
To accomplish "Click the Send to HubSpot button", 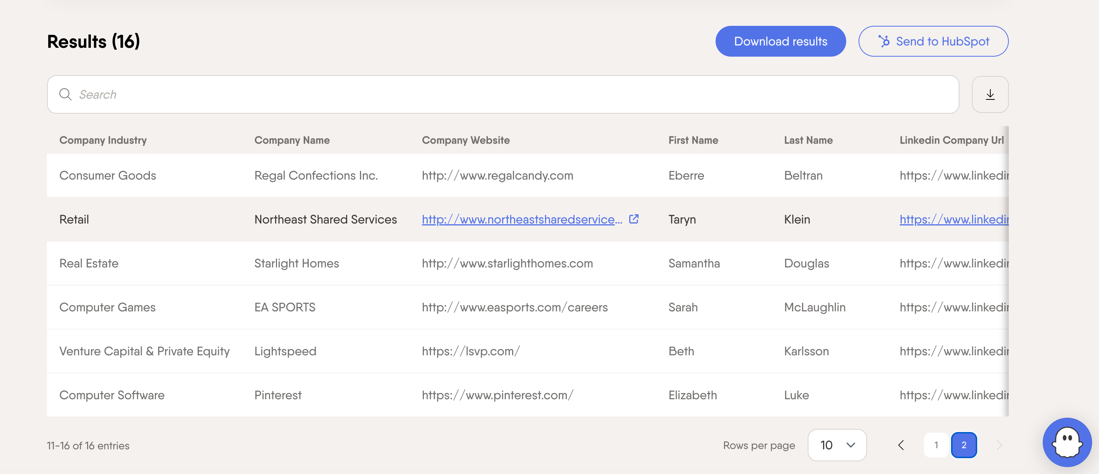I will pos(933,41).
